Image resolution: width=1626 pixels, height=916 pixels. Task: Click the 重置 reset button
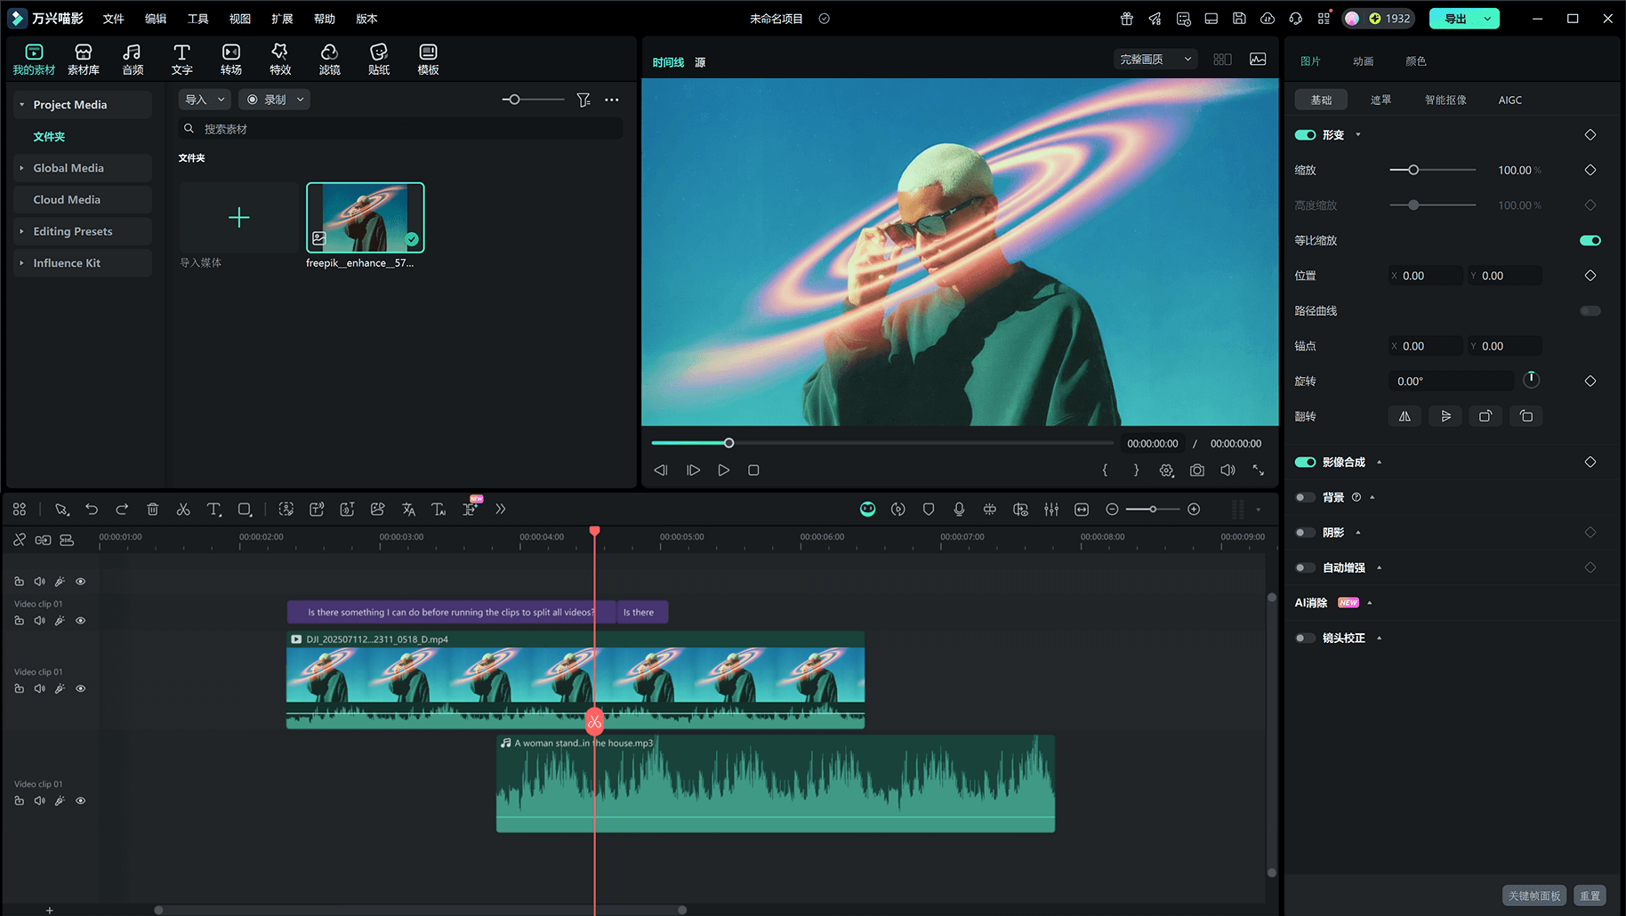click(x=1590, y=896)
